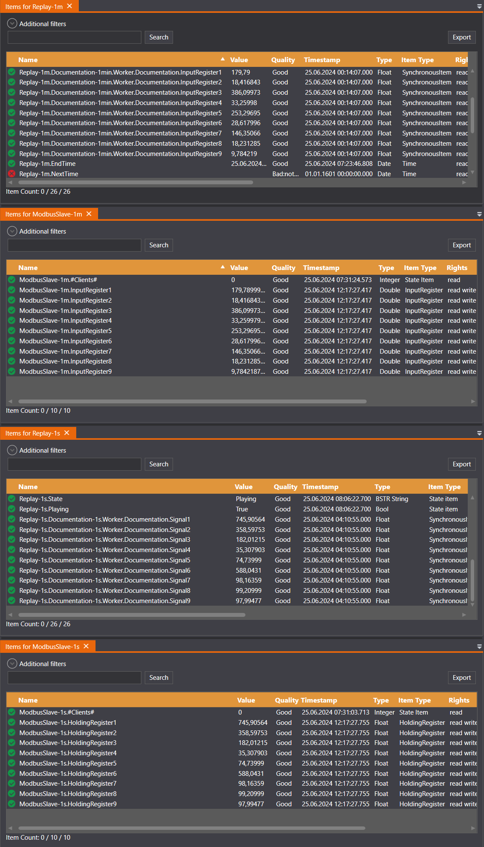Image resolution: width=484 pixels, height=847 pixels.
Task: Click green check icon for ModbusSlave-1m.#Clients#
Action: (12, 280)
